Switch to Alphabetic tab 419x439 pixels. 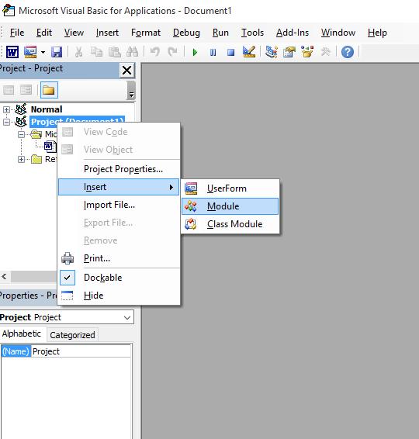(22, 334)
